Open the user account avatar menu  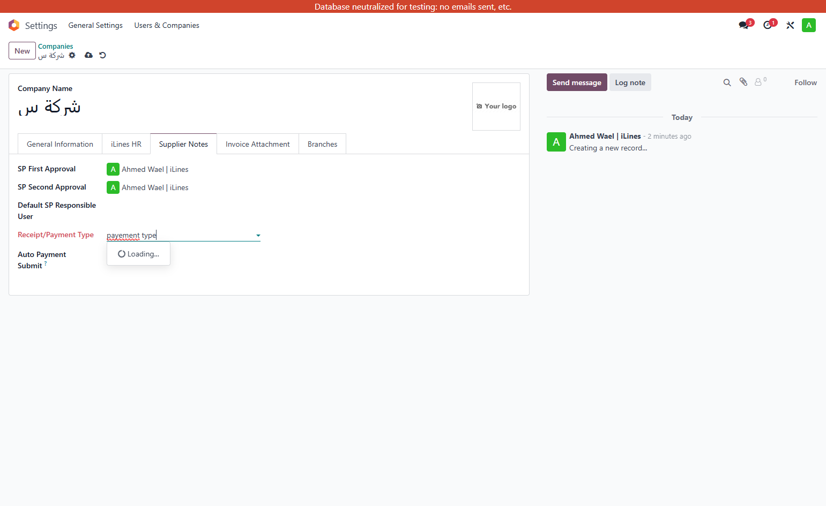[x=809, y=25]
